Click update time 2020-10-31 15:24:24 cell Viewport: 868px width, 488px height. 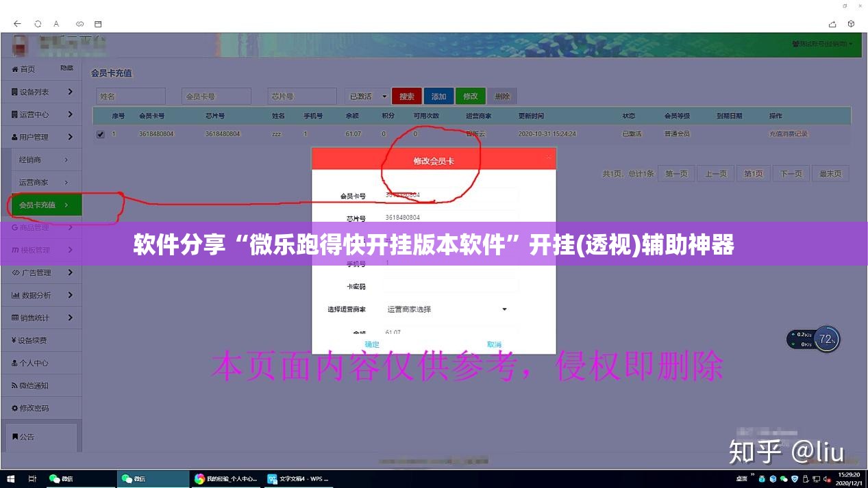click(x=547, y=134)
